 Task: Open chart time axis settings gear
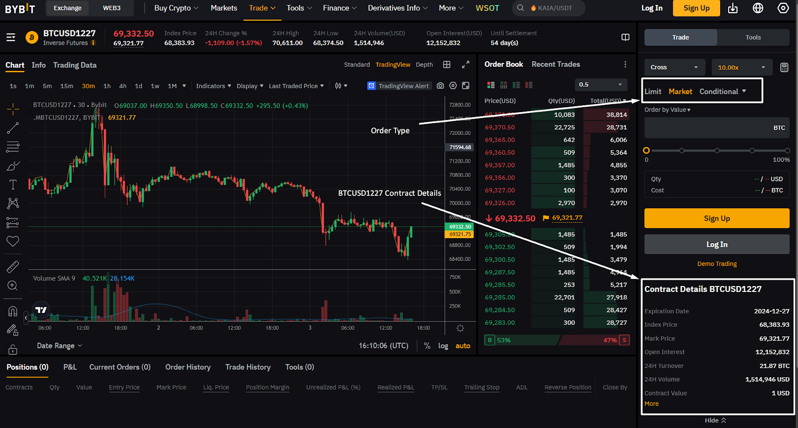[x=460, y=328]
